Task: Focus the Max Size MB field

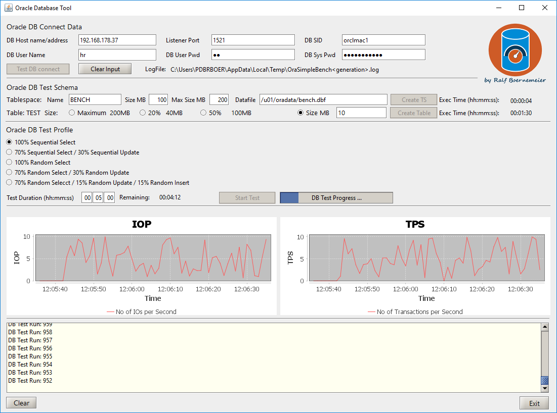Action: [x=219, y=99]
